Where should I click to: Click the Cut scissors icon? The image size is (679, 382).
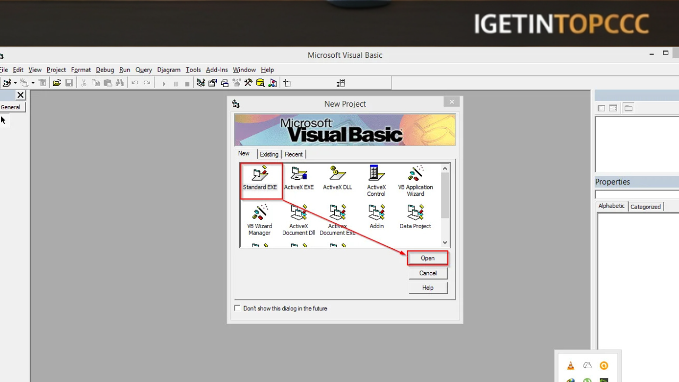[84, 83]
